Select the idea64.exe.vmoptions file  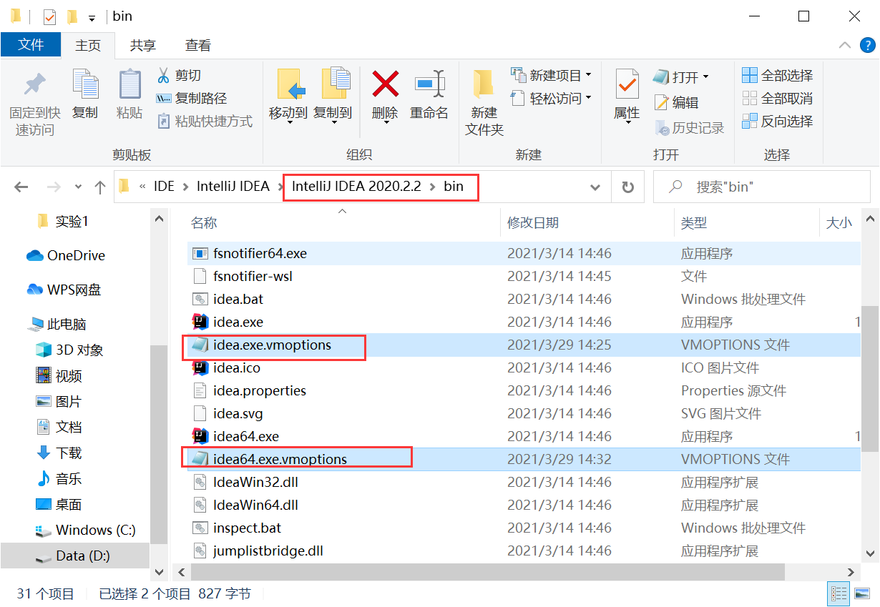[x=524, y=459]
